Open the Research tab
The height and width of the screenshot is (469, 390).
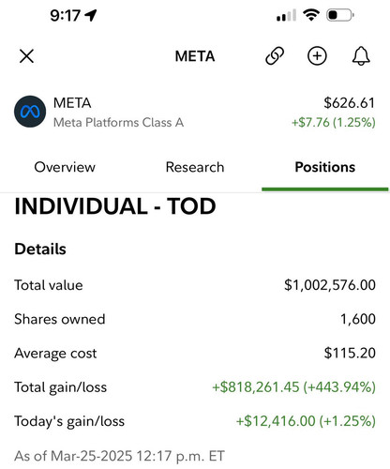point(195,167)
